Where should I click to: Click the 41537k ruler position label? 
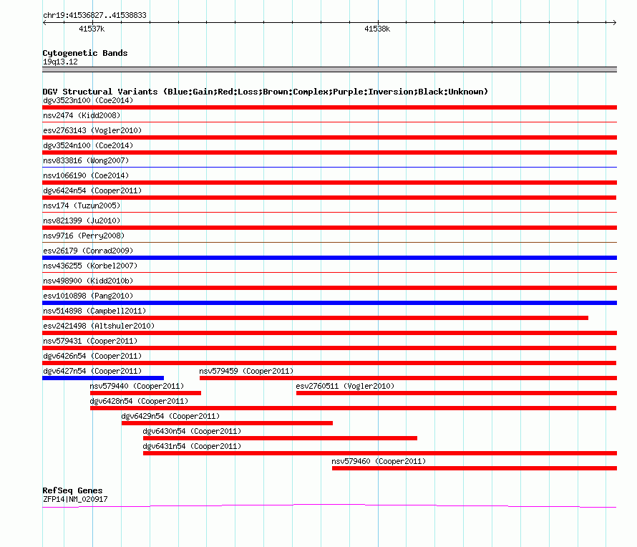[92, 29]
